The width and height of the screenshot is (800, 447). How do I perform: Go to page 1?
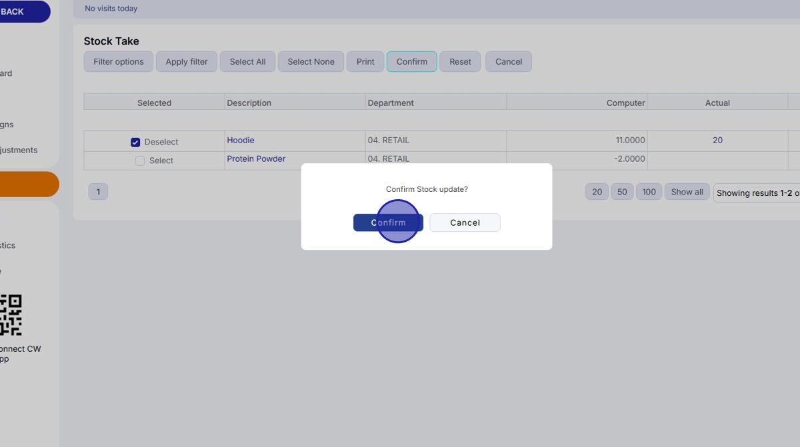[98, 192]
